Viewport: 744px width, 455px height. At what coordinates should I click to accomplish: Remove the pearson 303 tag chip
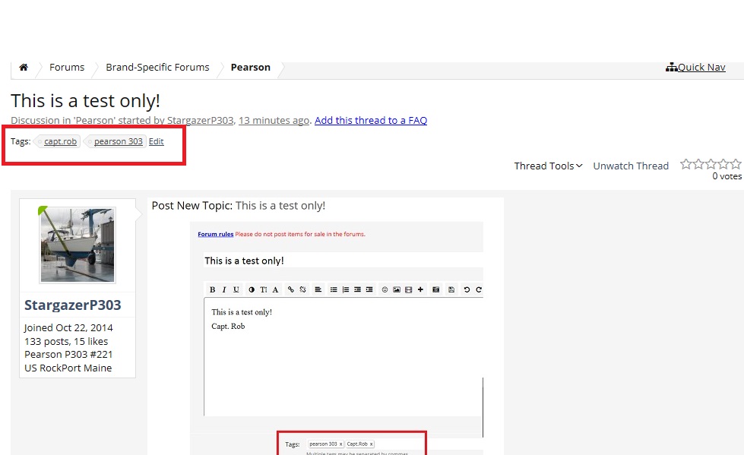tap(340, 444)
